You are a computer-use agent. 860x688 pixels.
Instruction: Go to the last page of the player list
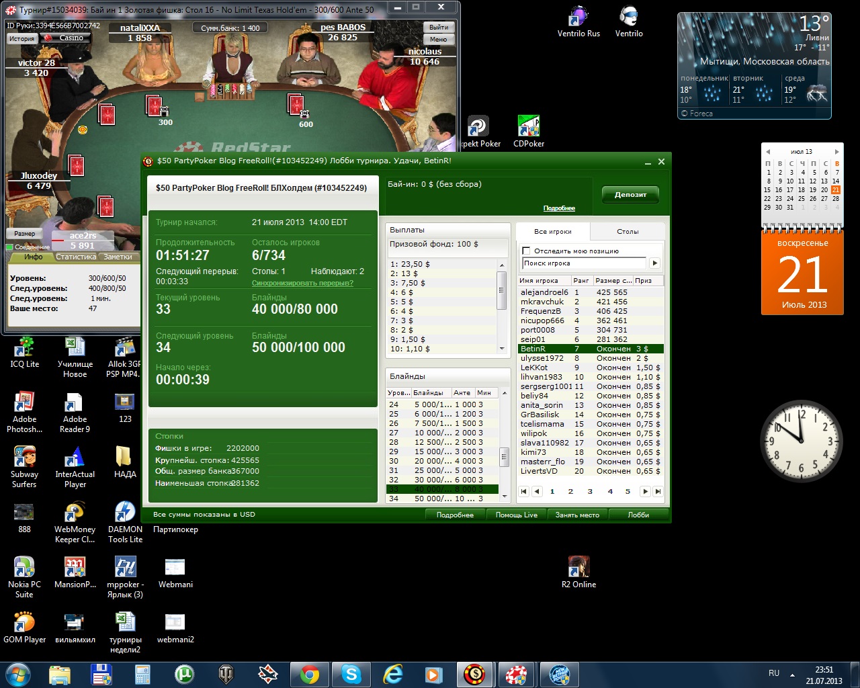(x=658, y=492)
